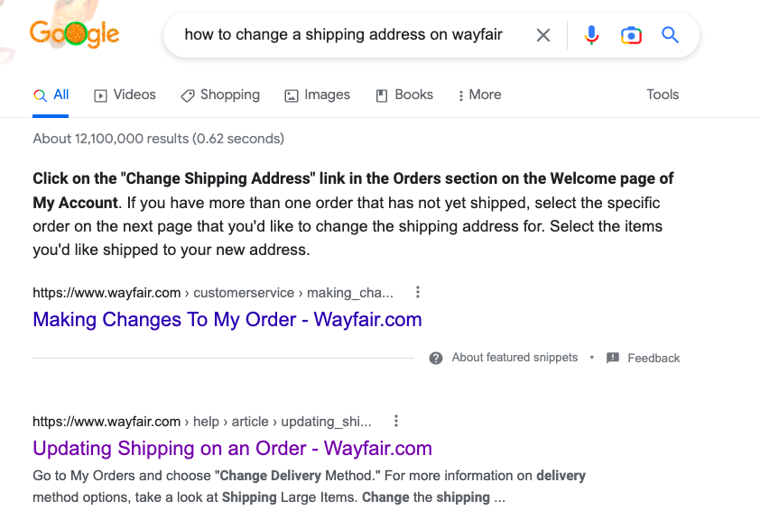Switch to the Images tab
This screenshot has height=528, width=760.
coord(317,95)
